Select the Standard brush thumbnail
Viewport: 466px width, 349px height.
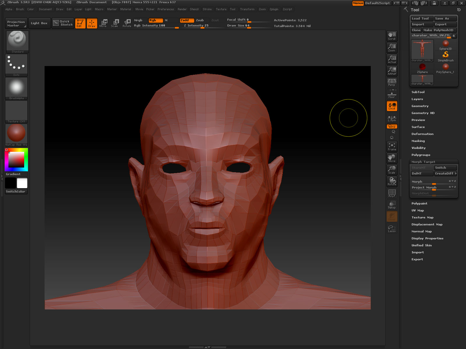pos(17,42)
